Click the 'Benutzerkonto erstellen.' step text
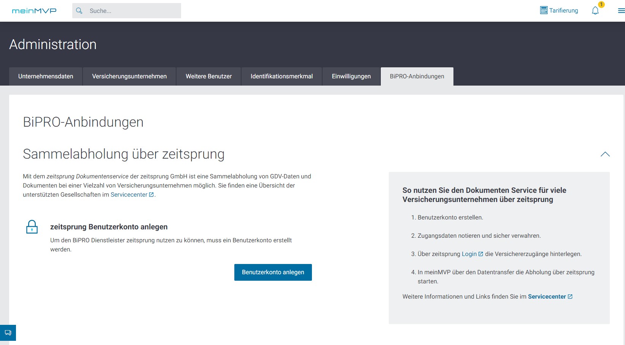The width and height of the screenshot is (625, 345). pos(450,218)
